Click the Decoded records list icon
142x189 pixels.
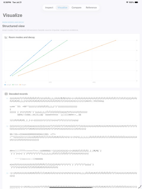(6, 94)
